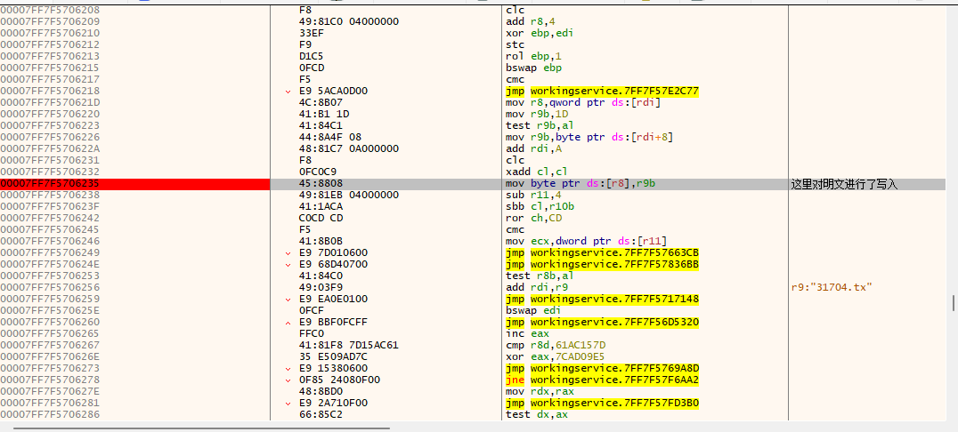Click the down jump arrow beside E9 7D010600
Viewport: 958px width, 432px height.
(x=288, y=253)
